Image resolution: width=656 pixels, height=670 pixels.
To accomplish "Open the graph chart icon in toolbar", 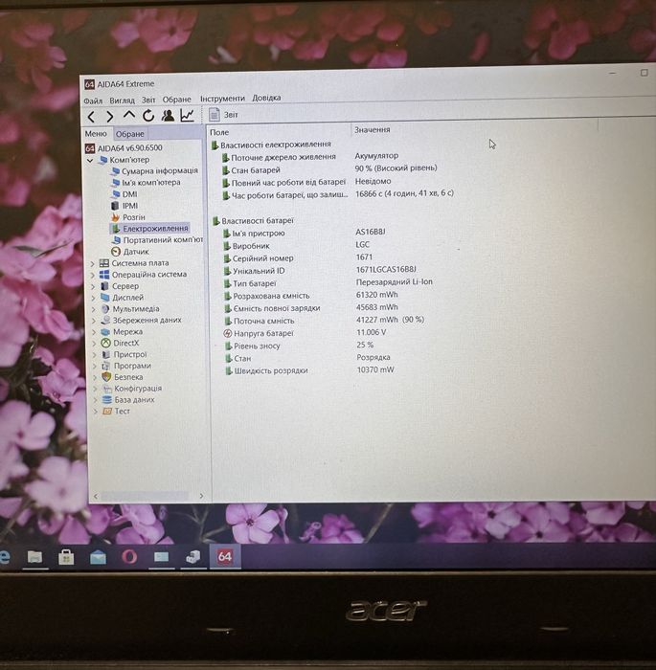I will click(188, 115).
